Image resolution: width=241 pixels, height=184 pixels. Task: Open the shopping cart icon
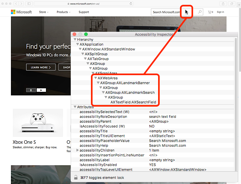click(210, 12)
